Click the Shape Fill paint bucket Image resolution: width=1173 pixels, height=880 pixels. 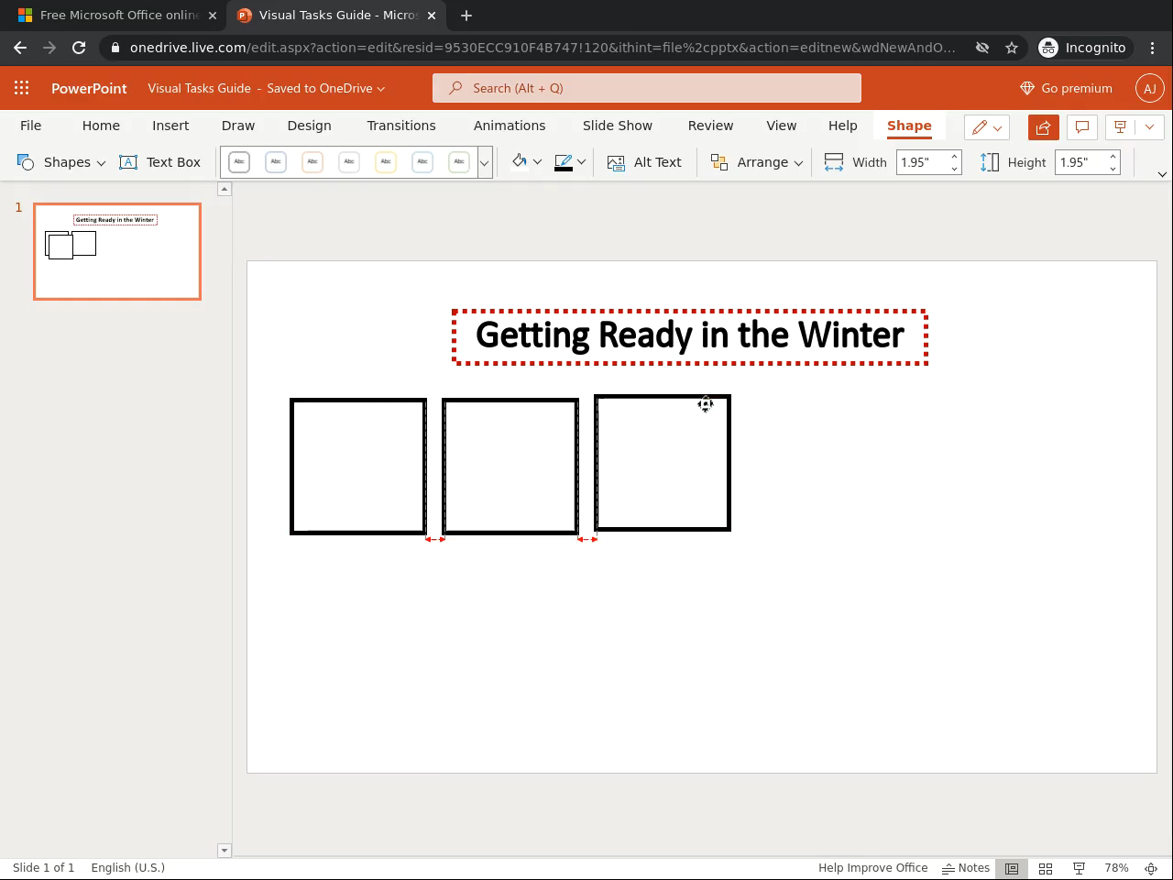pos(520,162)
